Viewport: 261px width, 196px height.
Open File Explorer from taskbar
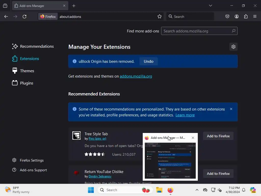point(159,190)
